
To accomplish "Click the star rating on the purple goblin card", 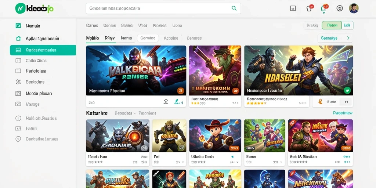I will (198, 103).
